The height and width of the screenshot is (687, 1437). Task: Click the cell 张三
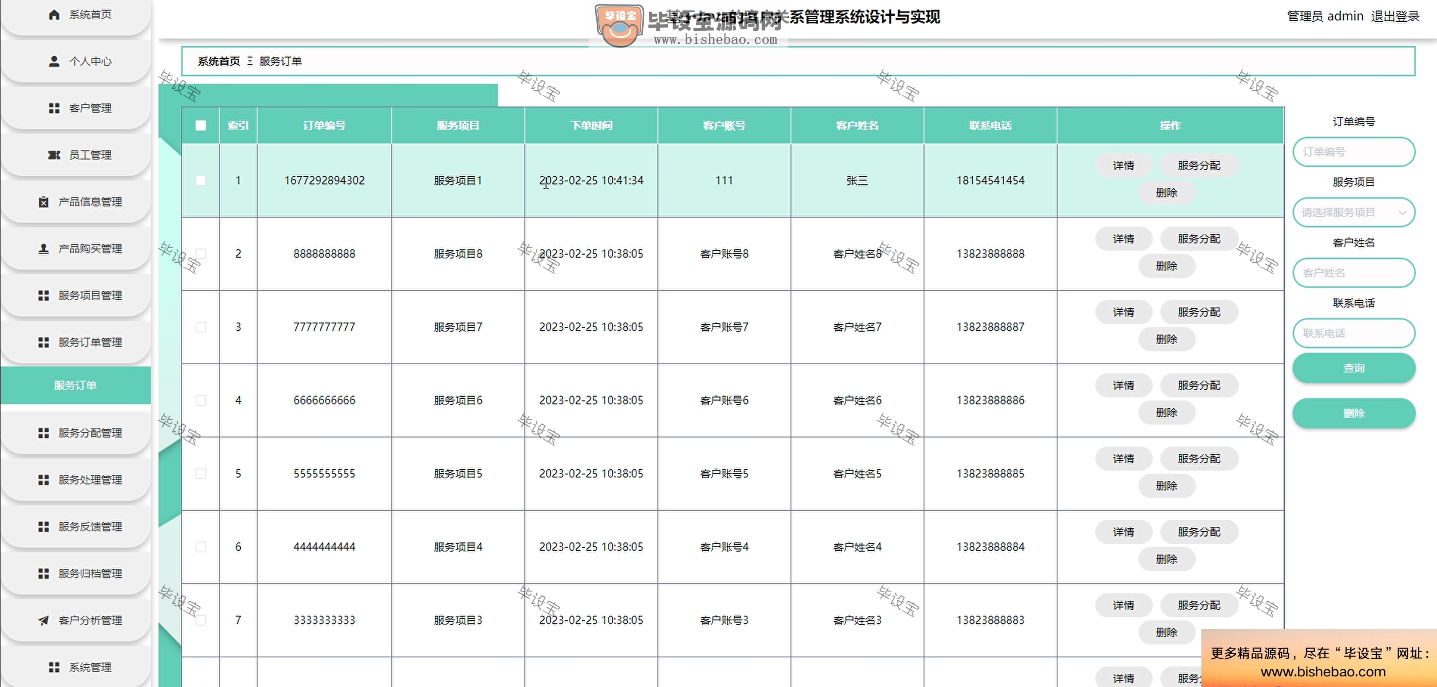pyautogui.click(x=857, y=180)
